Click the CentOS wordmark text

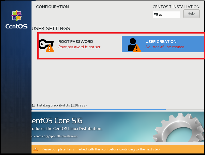tap(17, 26)
